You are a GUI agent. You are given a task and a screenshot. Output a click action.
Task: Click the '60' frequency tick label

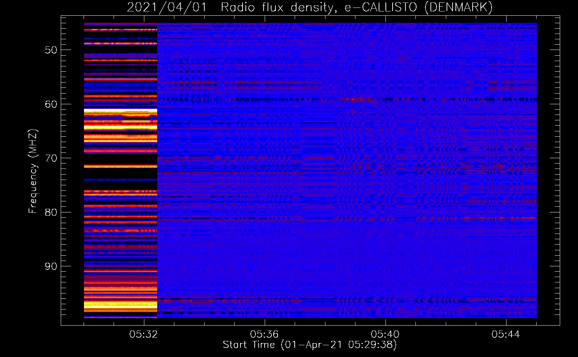(51, 104)
